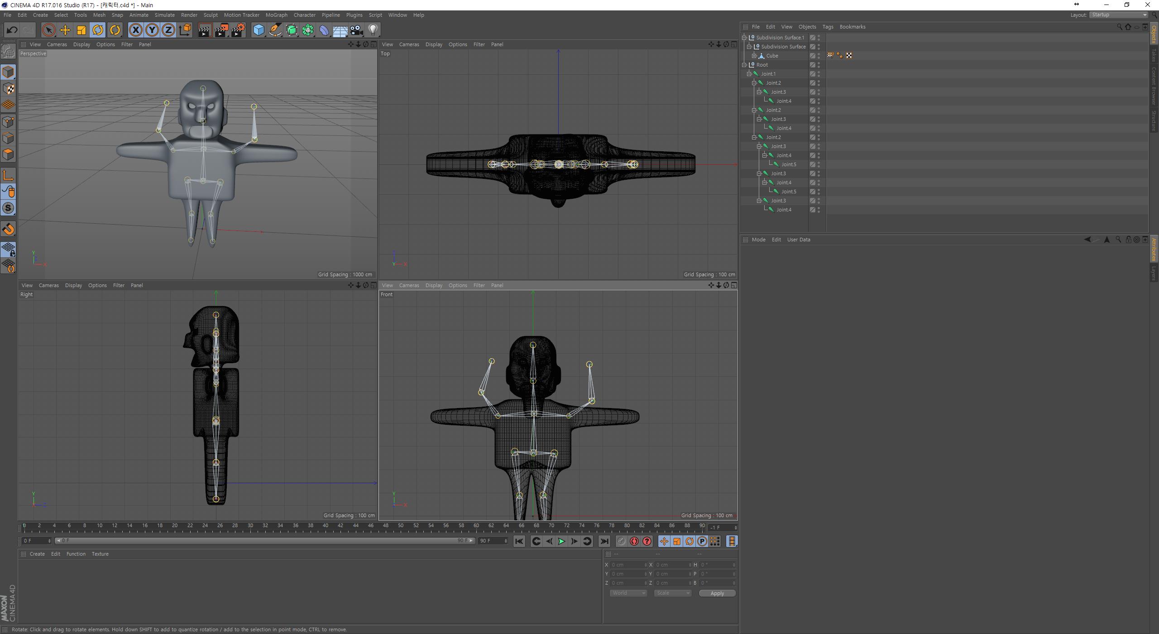
Task: Click frame 50 on timeline ruler
Action: pyautogui.click(x=401, y=526)
